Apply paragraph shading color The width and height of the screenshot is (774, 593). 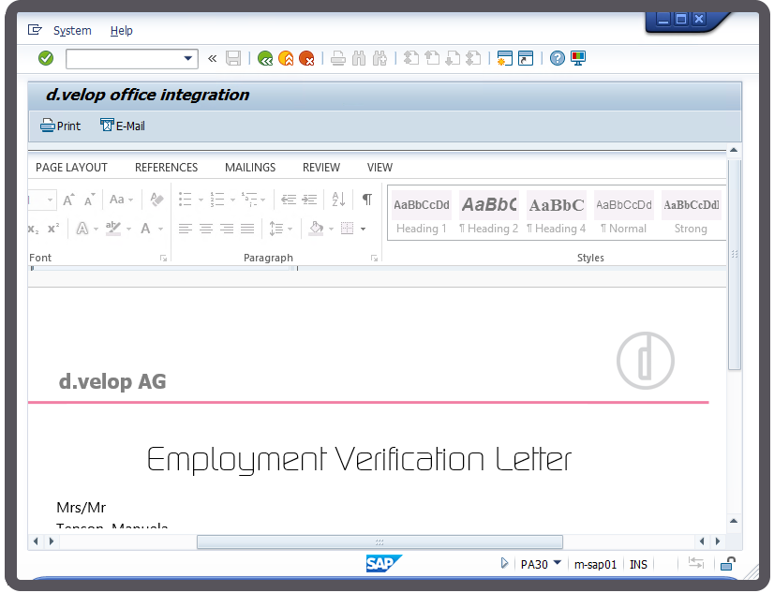(x=316, y=229)
